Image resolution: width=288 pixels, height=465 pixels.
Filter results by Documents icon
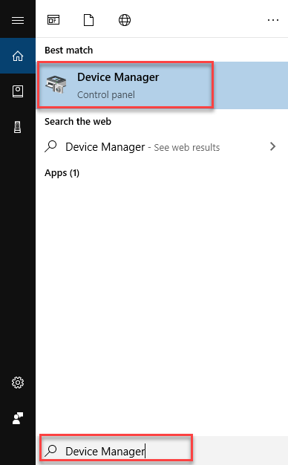[88, 20]
